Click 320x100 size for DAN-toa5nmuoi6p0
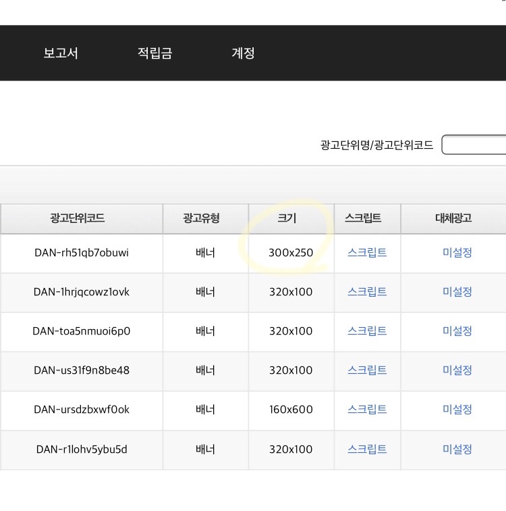The image size is (506, 511). coord(291,331)
